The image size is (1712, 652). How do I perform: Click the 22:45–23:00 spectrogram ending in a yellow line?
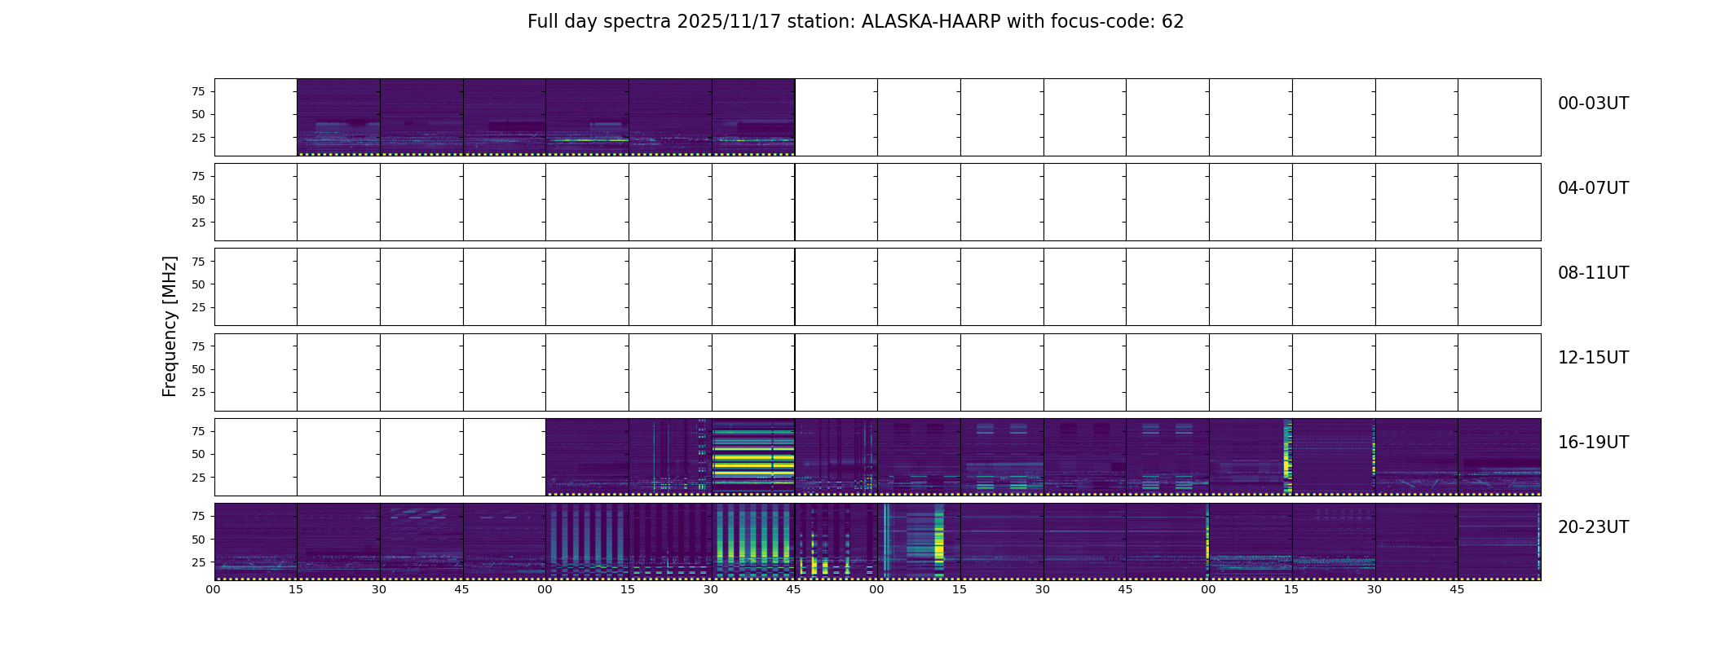coord(1167,542)
